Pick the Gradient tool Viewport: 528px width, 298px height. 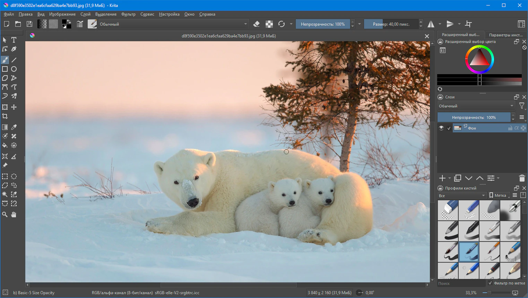(5, 127)
